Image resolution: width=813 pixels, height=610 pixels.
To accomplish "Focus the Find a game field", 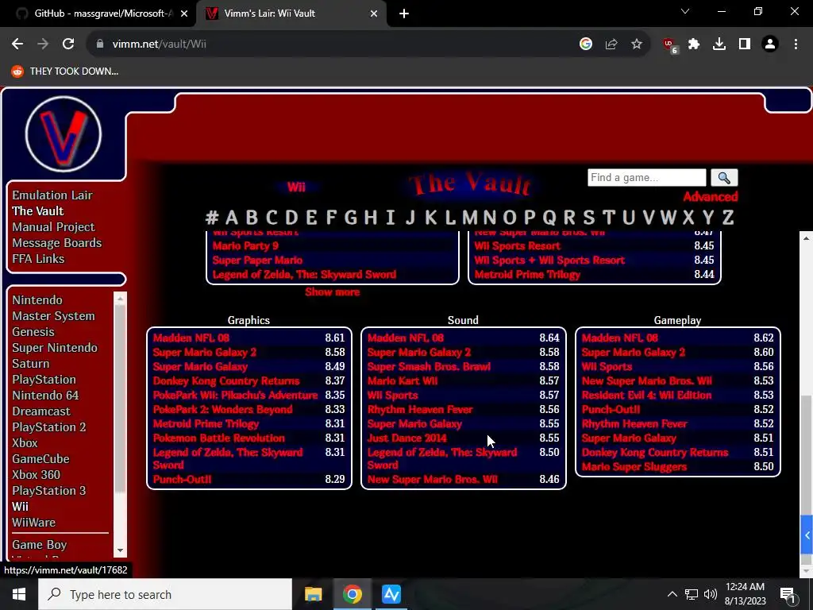I will pyautogui.click(x=646, y=177).
